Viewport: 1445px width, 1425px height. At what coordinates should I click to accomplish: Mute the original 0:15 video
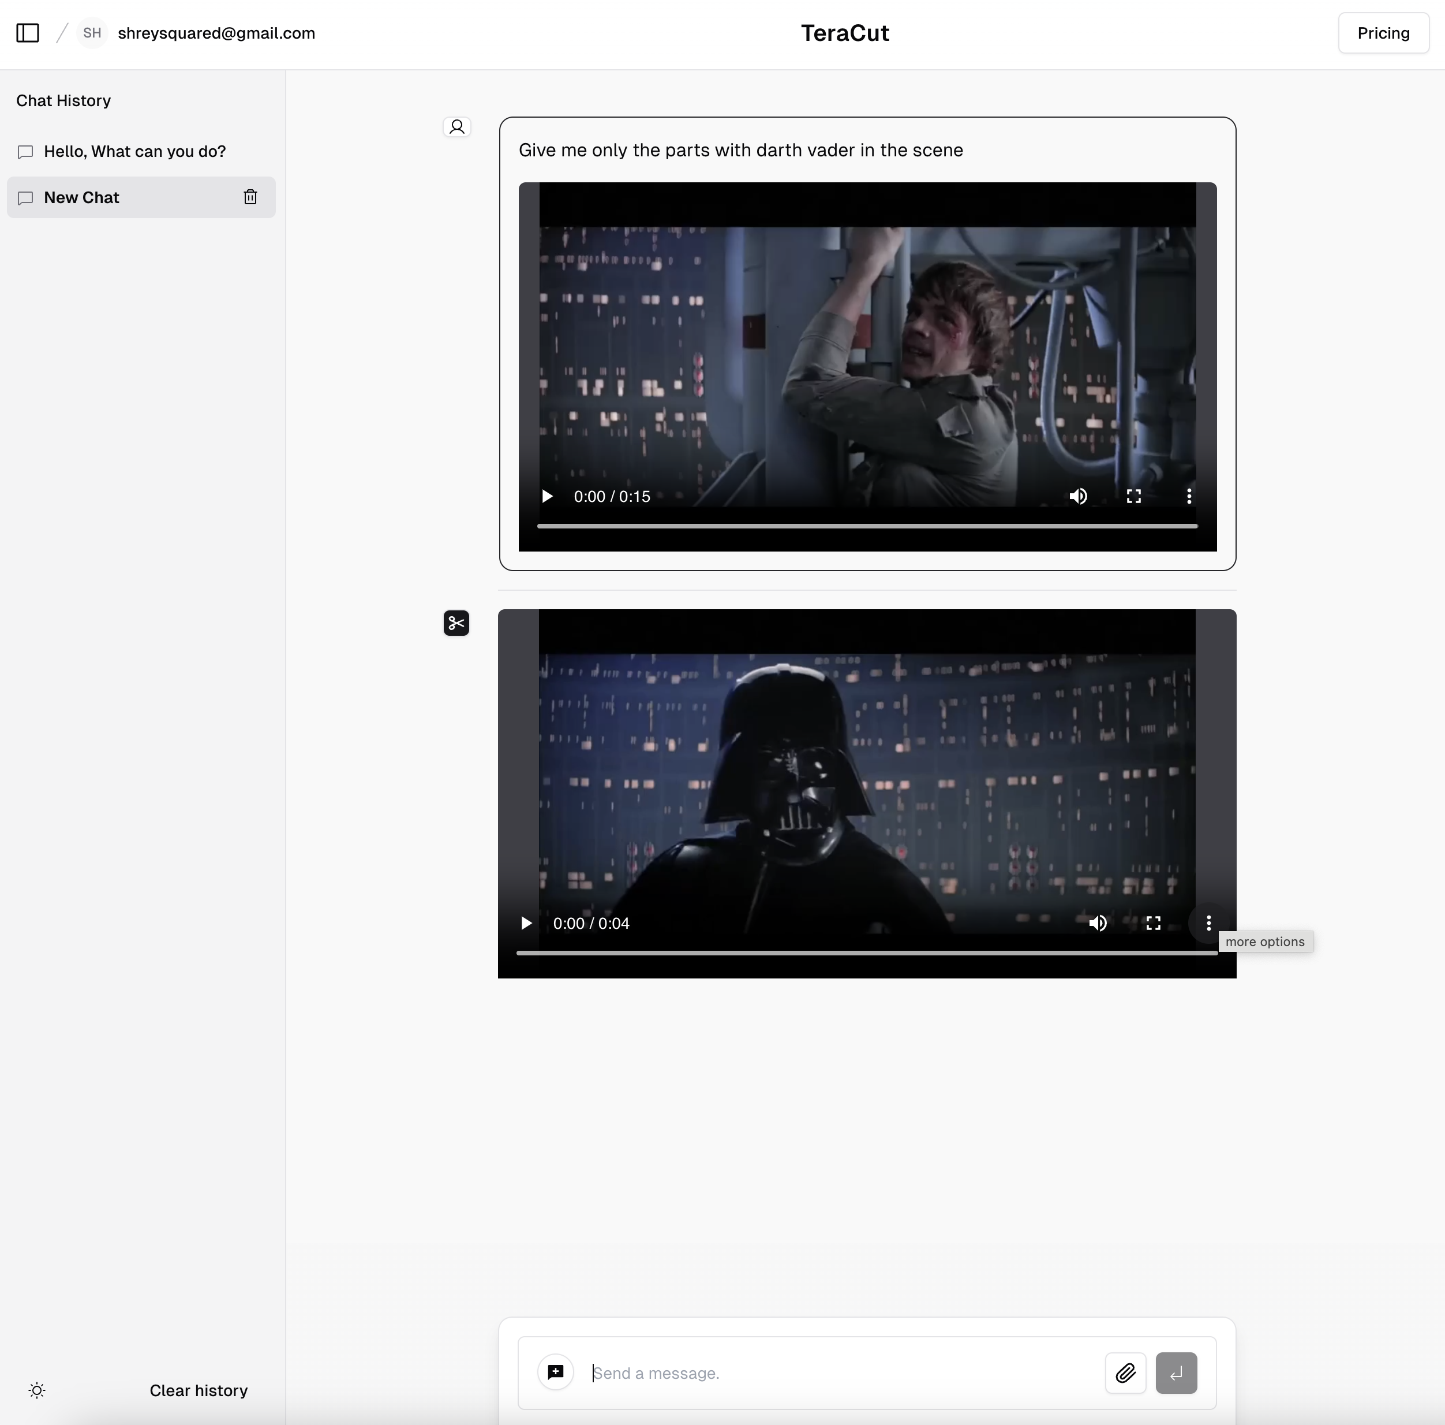click(x=1079, y=496)
